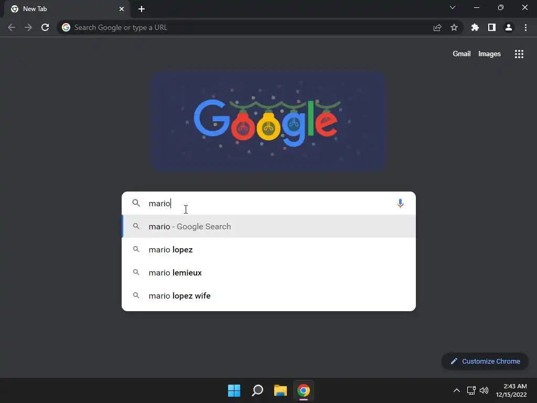The height and width of the screenshot is (403, 537).
Task: Click the holiday lights Google doodle
Action: 269,121
